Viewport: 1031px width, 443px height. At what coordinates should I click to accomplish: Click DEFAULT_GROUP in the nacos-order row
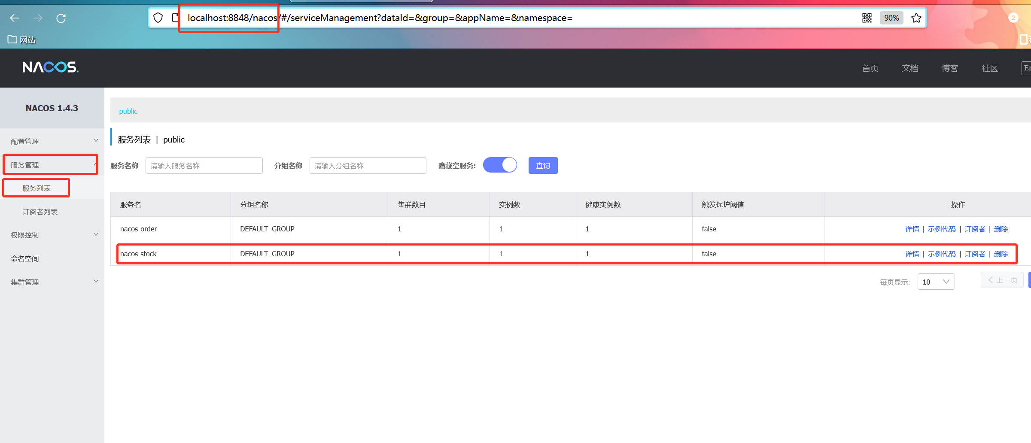point(267,229)
